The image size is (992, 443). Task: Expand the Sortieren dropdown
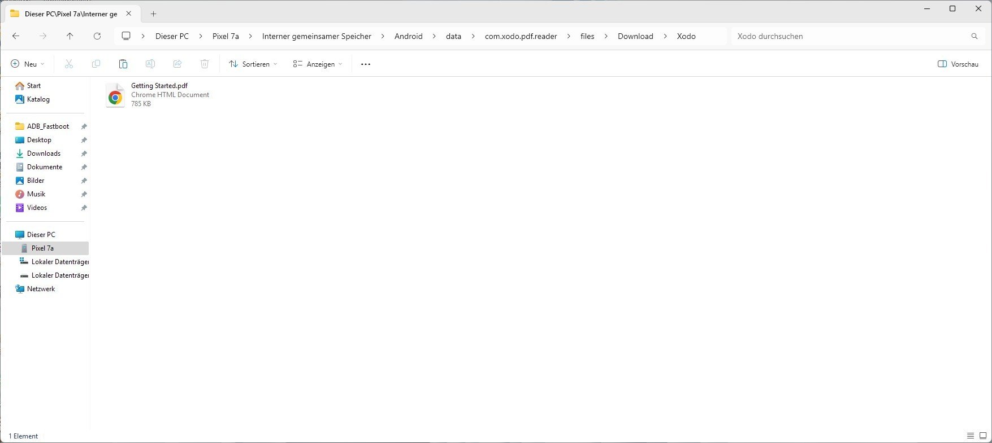[253, 64]
